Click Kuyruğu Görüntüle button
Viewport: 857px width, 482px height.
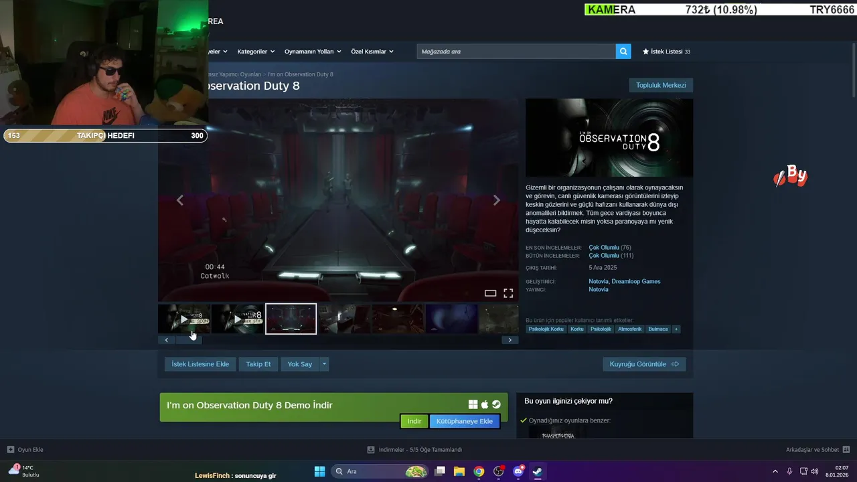644,364
